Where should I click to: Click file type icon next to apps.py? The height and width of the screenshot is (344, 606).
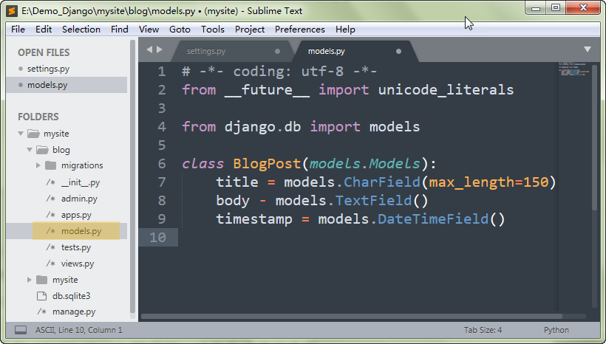click(x=51, y=215)
